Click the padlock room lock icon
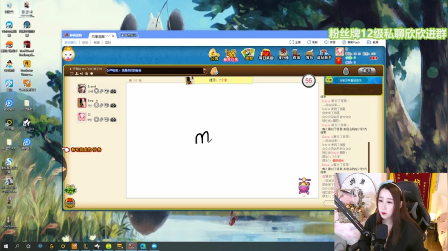This screenshot has width=448, height=251. 346,71
